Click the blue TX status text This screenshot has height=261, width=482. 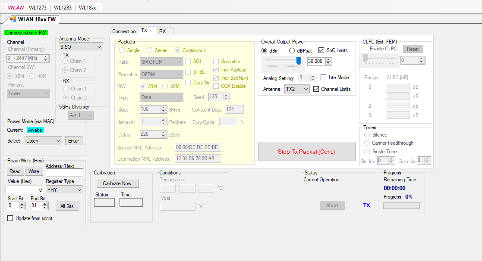[367, 205]
